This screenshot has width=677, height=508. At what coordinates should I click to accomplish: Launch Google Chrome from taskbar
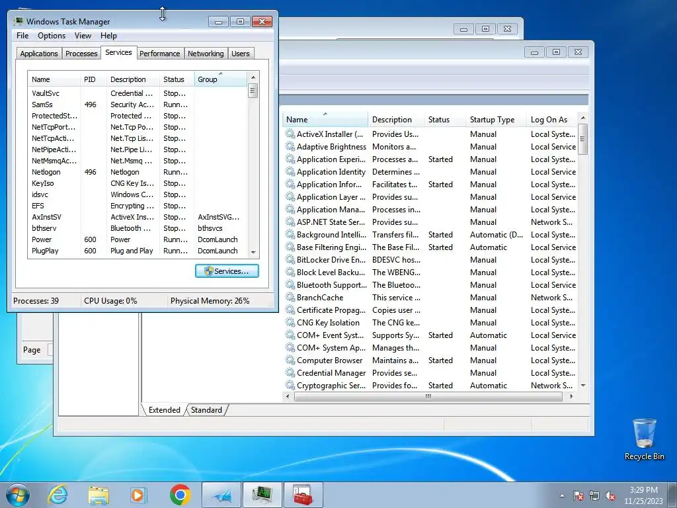pos(180,495)
